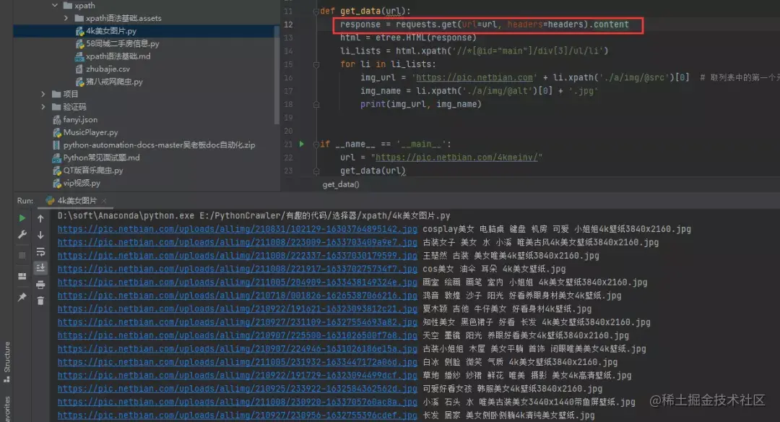Click the zip archive file icon
This screenshot has height=422, width=780.
[57, 145]
